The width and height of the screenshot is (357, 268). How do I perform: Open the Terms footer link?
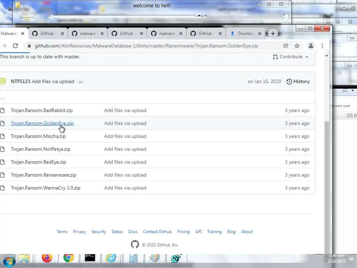pos(62,232)
